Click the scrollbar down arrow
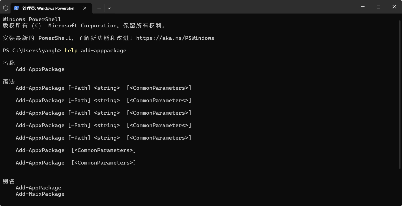Viewport: 402px width, 206px height. 400,203
